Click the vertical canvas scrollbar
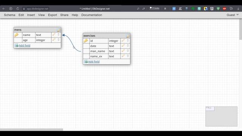242x136 pixels. tap(240, 29)
